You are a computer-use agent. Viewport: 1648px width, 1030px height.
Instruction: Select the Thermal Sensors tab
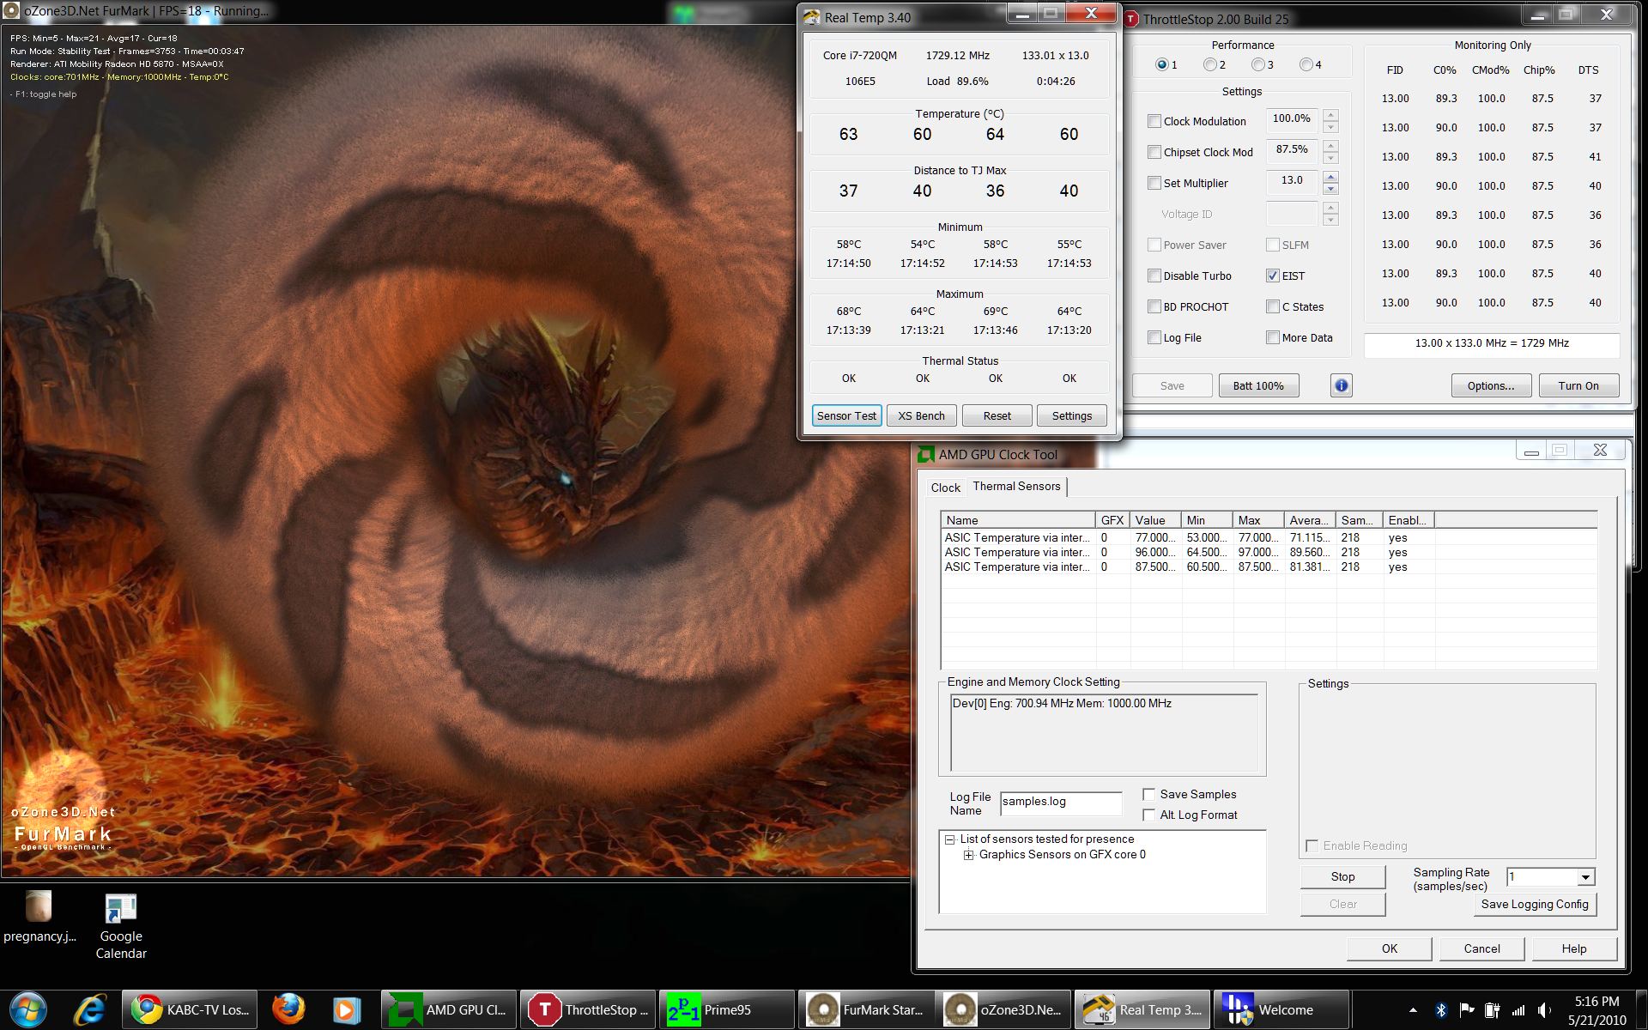click(1016, 486)
